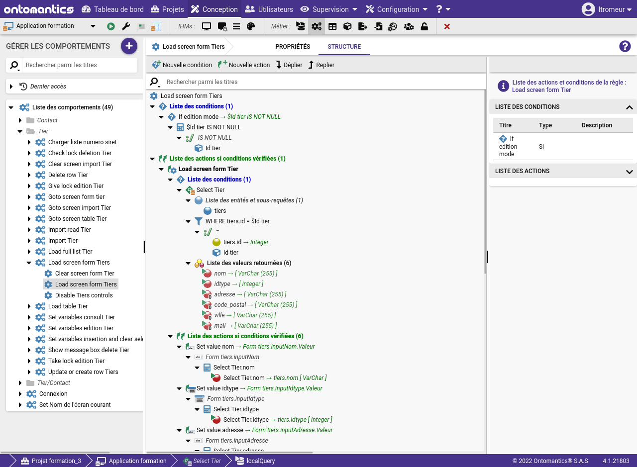The height and width of the screenshot is (467, 637).
Task: Click the structure tree vertical scrollbar
Action: [485, 182]
